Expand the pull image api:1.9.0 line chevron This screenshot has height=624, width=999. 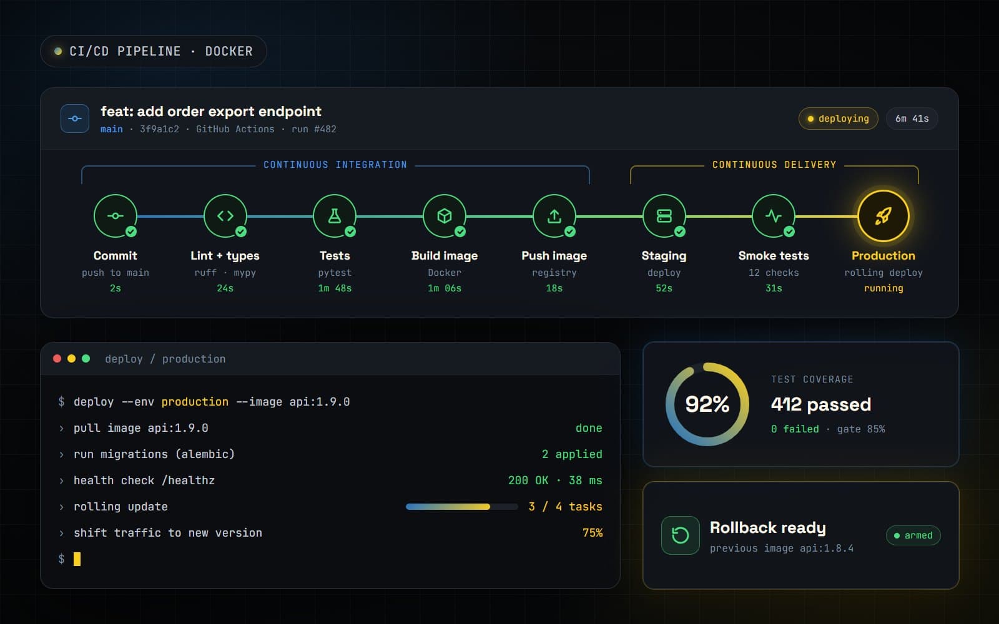(x=61, y=428)
